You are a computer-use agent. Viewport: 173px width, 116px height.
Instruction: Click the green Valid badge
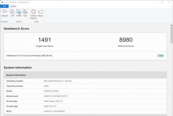click(160, 56)
